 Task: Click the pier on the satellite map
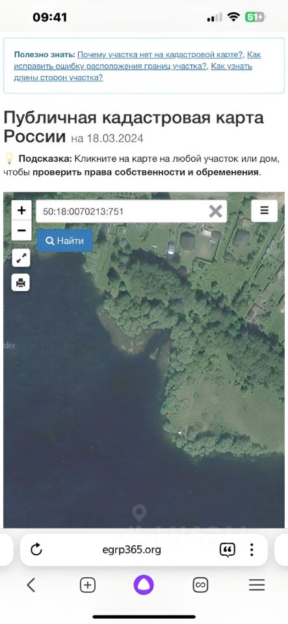153,354
